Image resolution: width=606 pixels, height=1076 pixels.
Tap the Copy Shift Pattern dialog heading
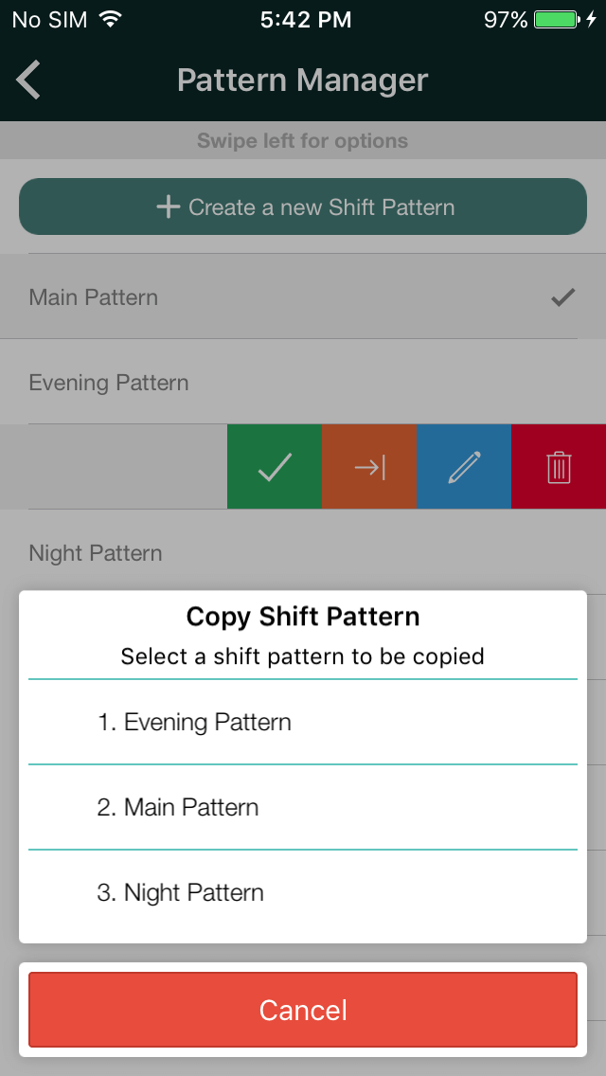pyautogui.click(x=303, y=617)
